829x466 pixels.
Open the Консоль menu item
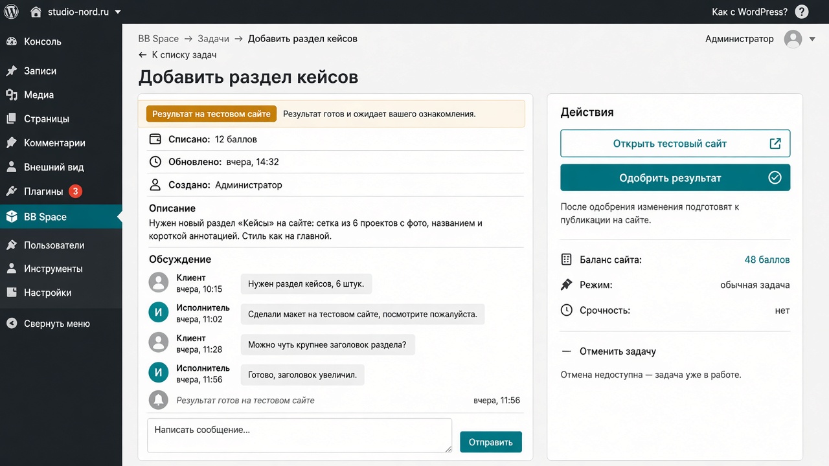(61, 41)
